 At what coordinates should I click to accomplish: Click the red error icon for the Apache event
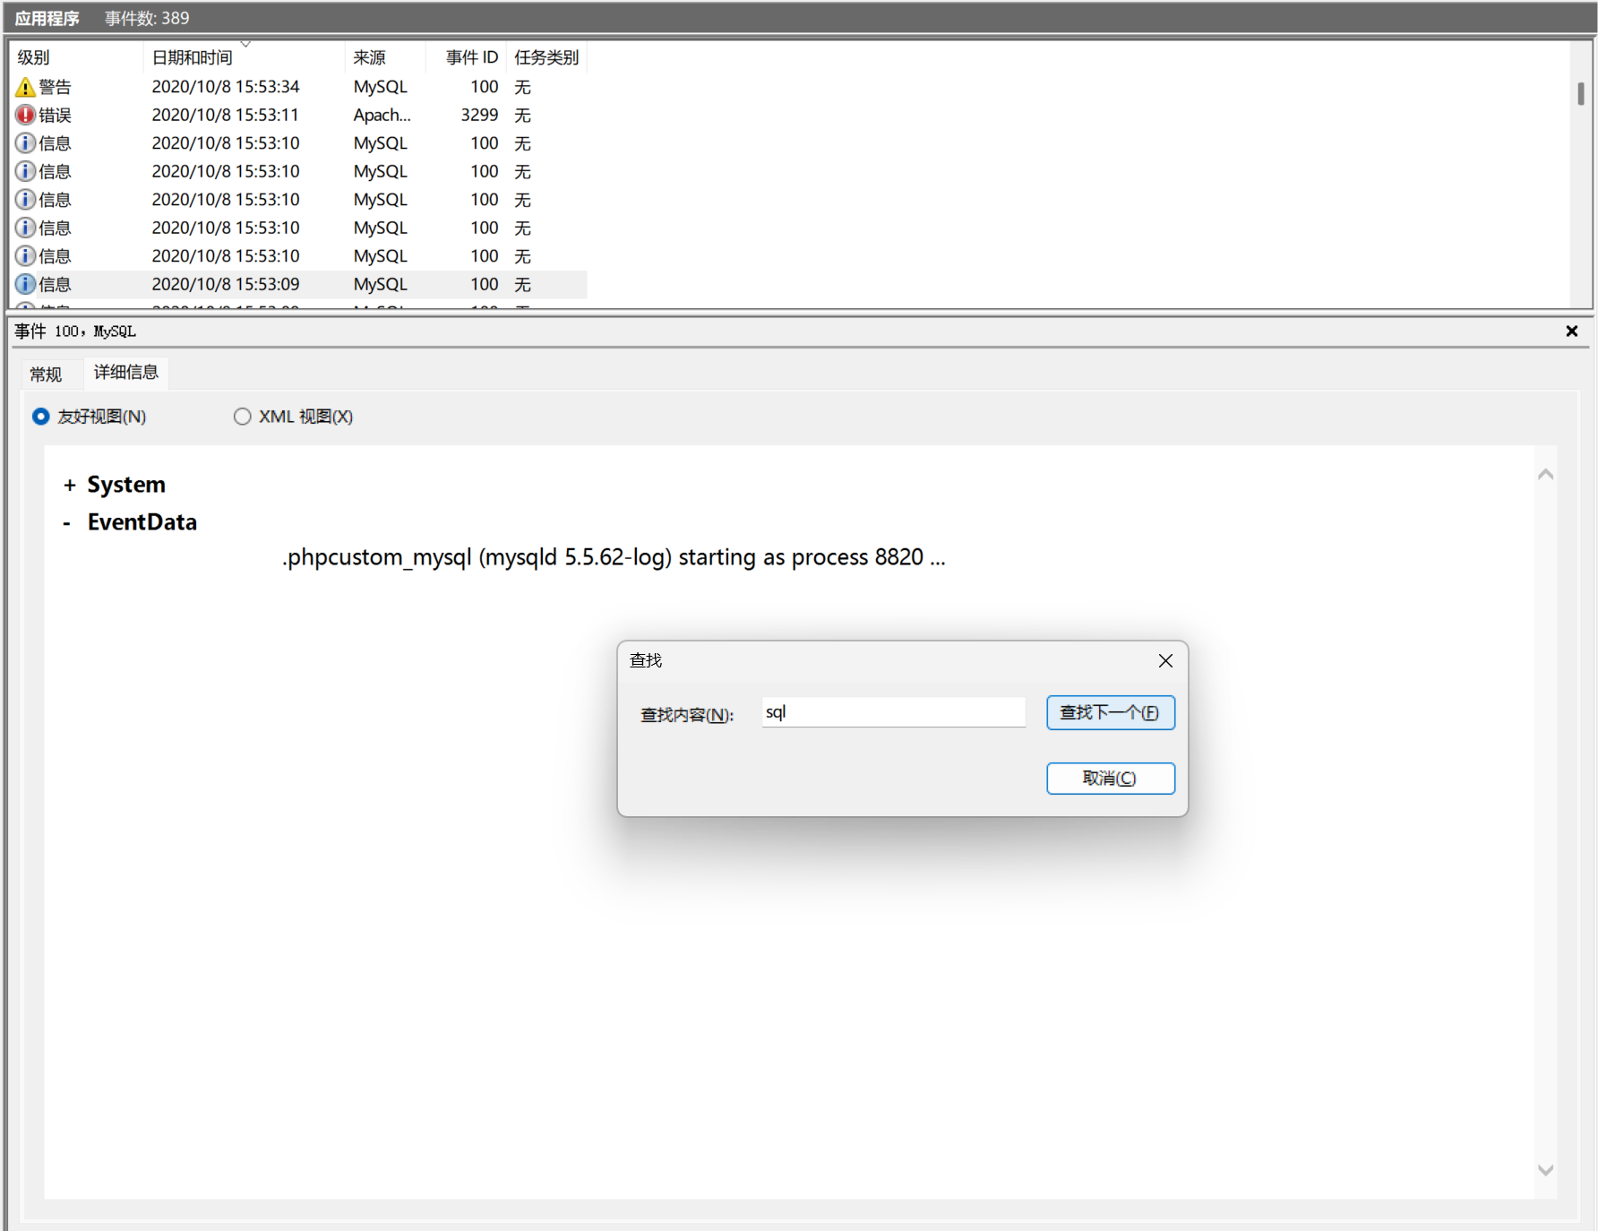coord(25,115)
